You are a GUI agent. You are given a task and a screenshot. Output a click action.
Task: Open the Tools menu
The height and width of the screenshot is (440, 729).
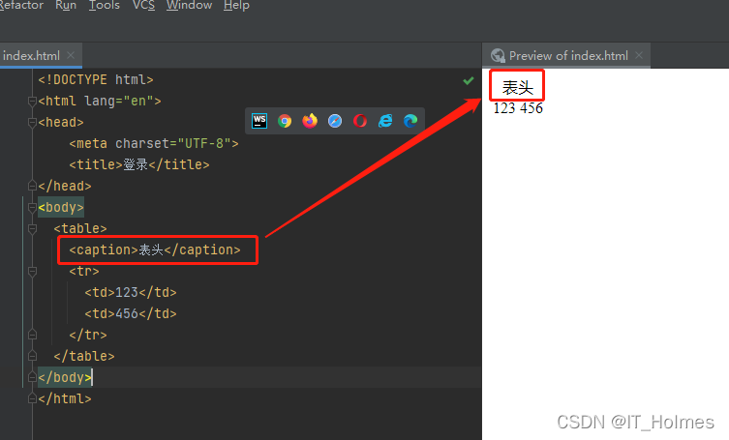(105, 5)
